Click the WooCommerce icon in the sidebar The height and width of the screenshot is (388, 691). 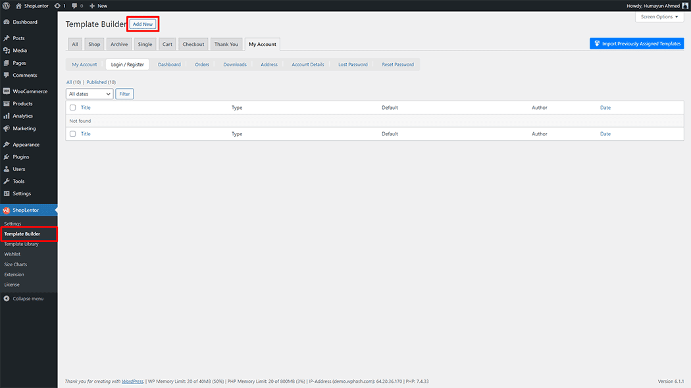click(x=8, y=91)
